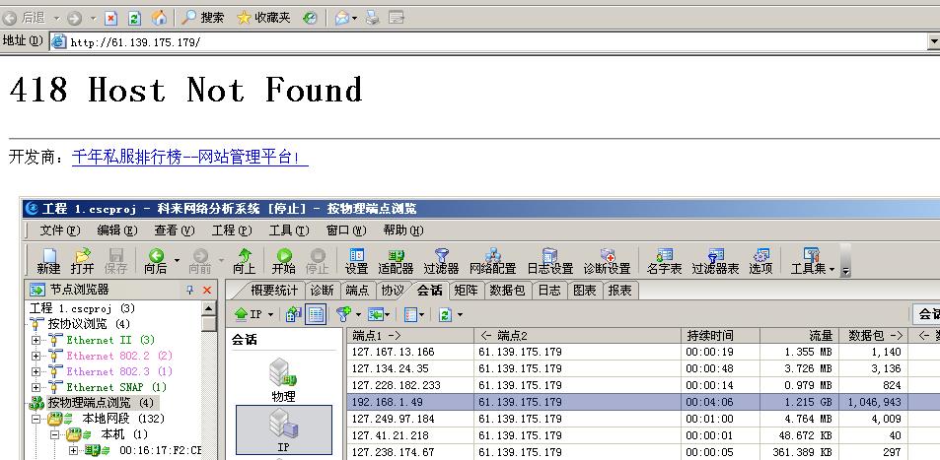Switch to 矩阵 tab

tap(466, 291)
